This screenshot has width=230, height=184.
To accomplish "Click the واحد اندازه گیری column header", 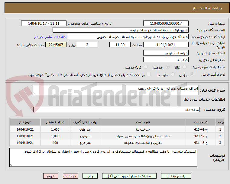I will point(85,122).
